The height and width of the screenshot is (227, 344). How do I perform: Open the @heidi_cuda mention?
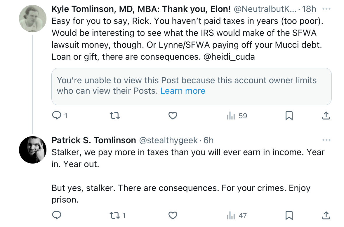click(229, 57)
